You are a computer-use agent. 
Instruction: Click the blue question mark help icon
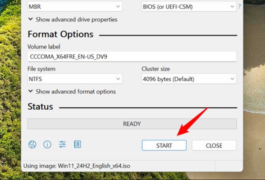tap(239, 6)
